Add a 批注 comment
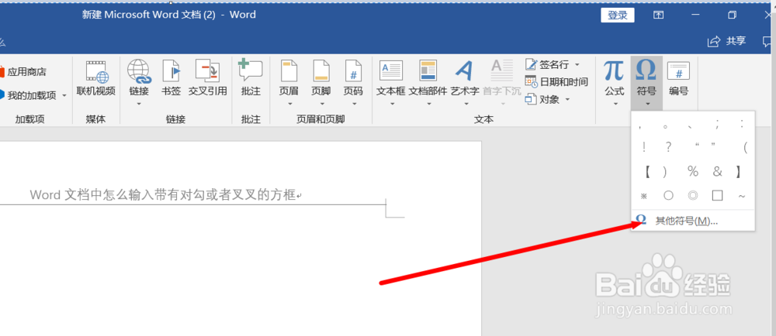 (251, 78)
